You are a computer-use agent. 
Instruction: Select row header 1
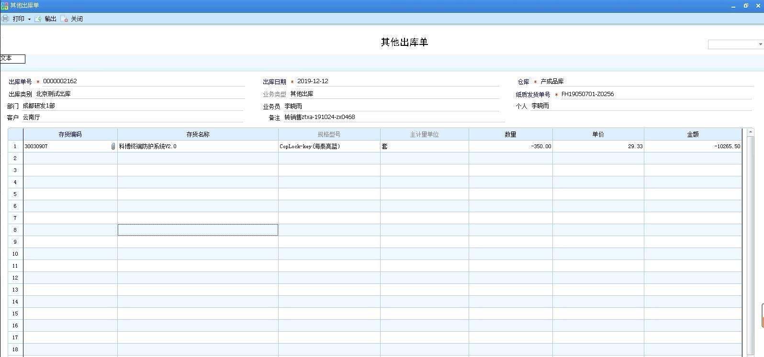click(15, 146)
